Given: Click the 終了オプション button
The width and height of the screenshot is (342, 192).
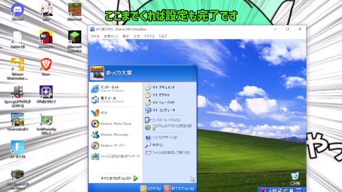Looking at the screenshot, I should (x=180, y=188).
